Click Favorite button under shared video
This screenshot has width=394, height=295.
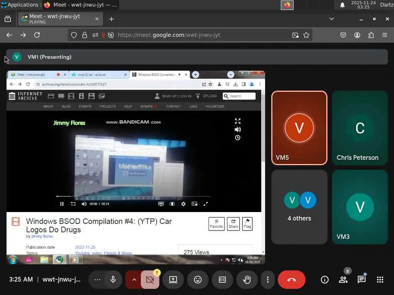[216, 224]
